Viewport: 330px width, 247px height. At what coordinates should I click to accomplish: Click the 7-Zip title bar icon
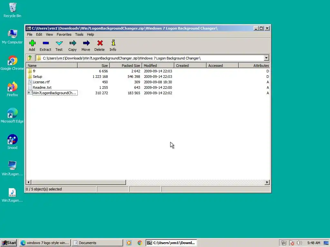point(29,28)
